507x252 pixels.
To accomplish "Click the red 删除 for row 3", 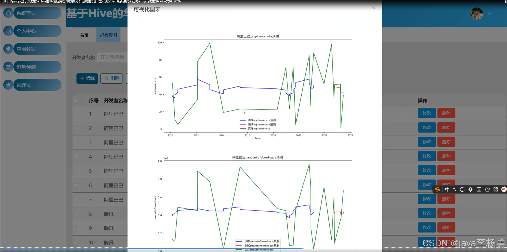I will (446, 142).
